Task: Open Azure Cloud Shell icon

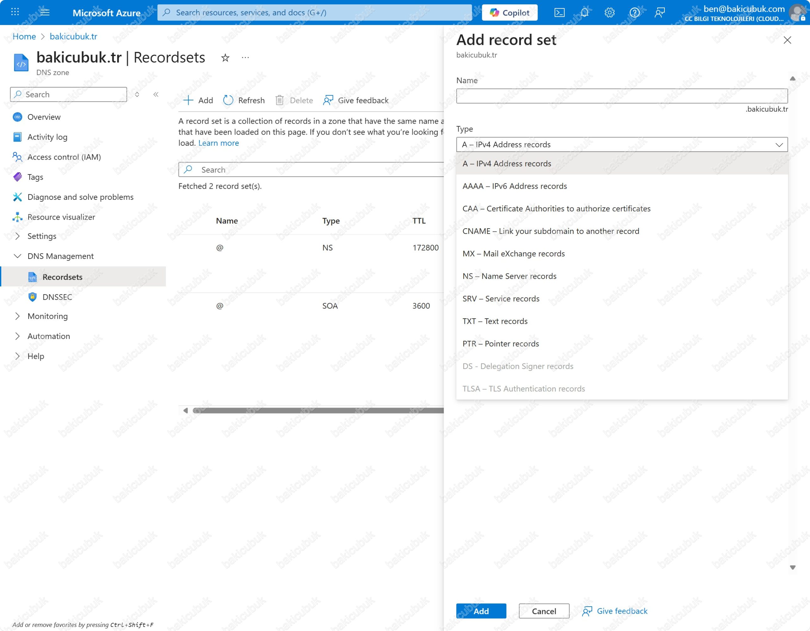Action: [x=559, y=13]
